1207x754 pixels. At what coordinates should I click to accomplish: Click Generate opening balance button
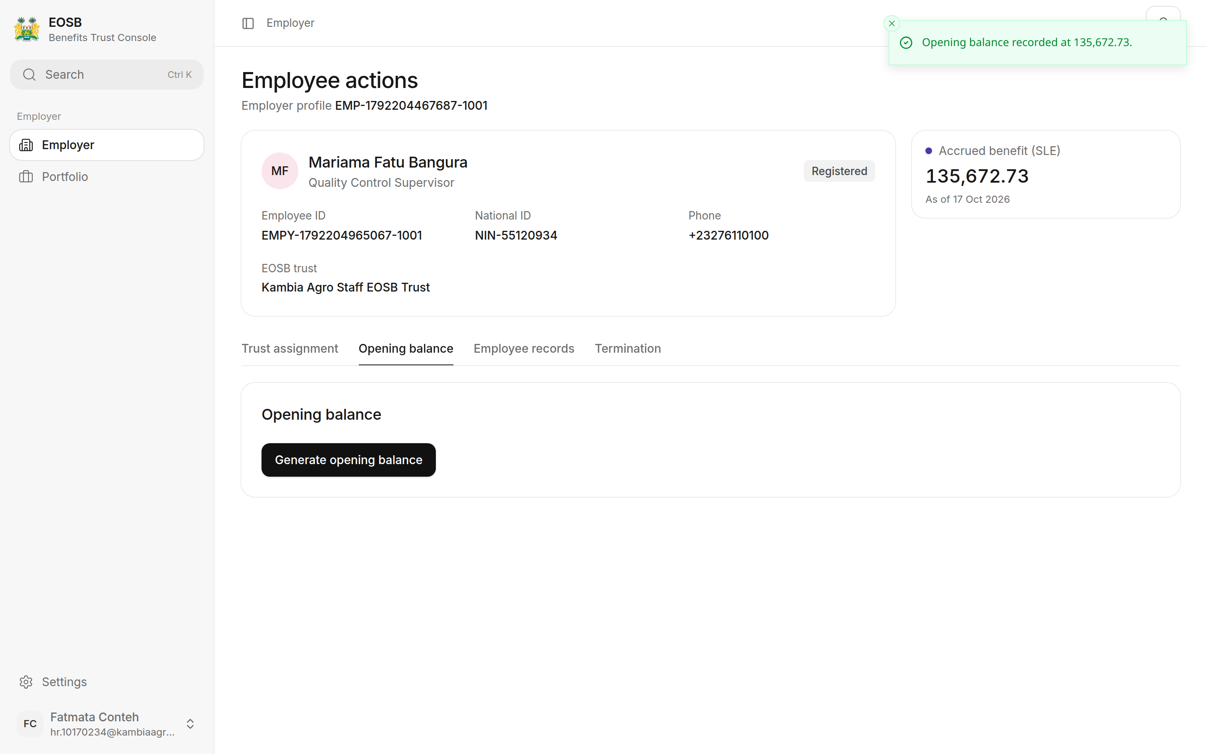point(348,460)
